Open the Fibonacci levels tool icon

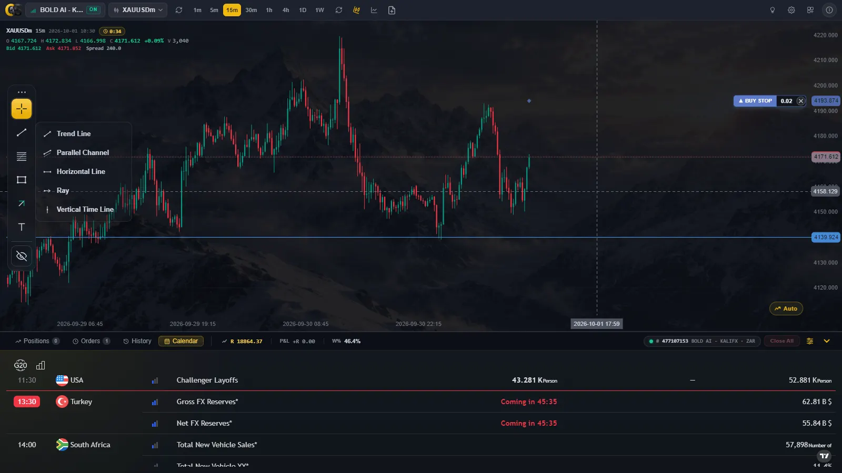(22, 156)
